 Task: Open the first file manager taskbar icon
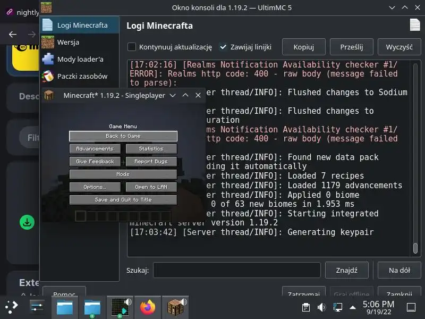64,308
